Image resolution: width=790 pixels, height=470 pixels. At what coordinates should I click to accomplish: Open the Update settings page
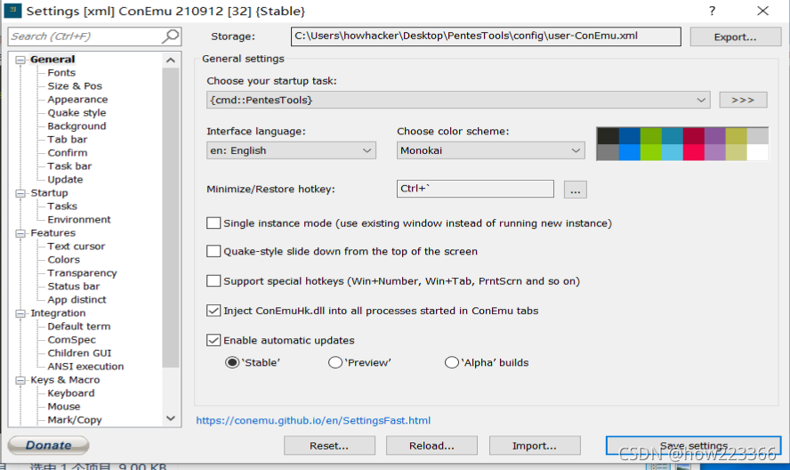[x=66, y=180]
